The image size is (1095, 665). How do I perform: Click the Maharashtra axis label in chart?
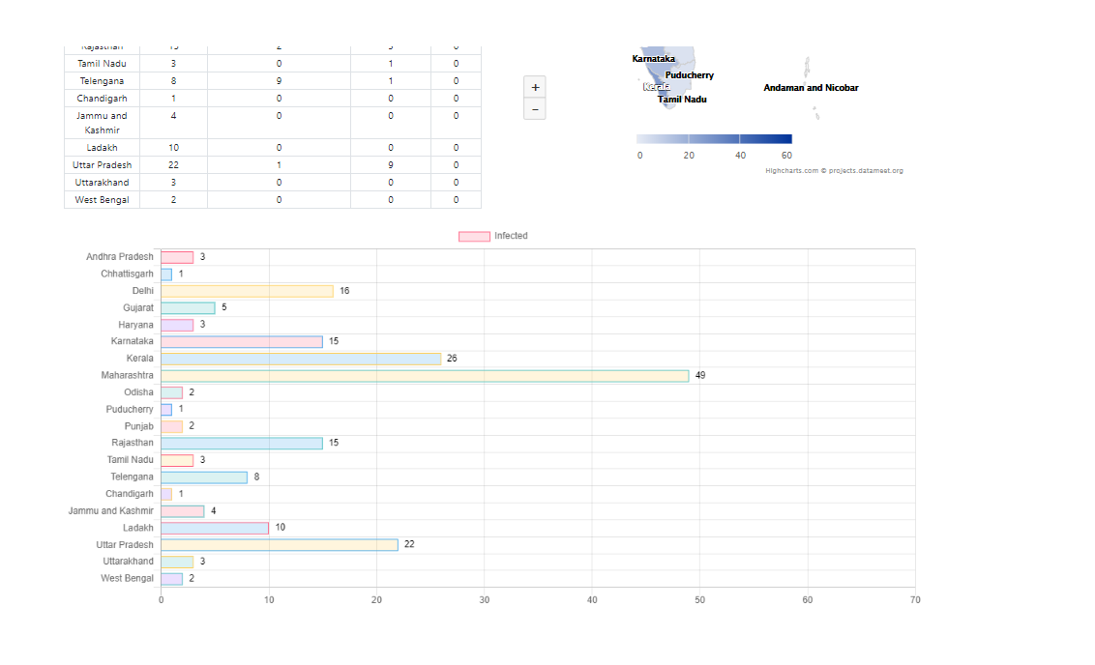[x=127, y=375]
